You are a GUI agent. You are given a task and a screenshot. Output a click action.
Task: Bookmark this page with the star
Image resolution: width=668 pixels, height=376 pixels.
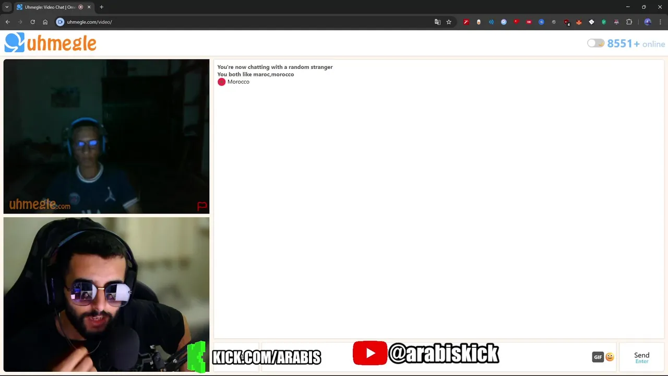point(449,22)
